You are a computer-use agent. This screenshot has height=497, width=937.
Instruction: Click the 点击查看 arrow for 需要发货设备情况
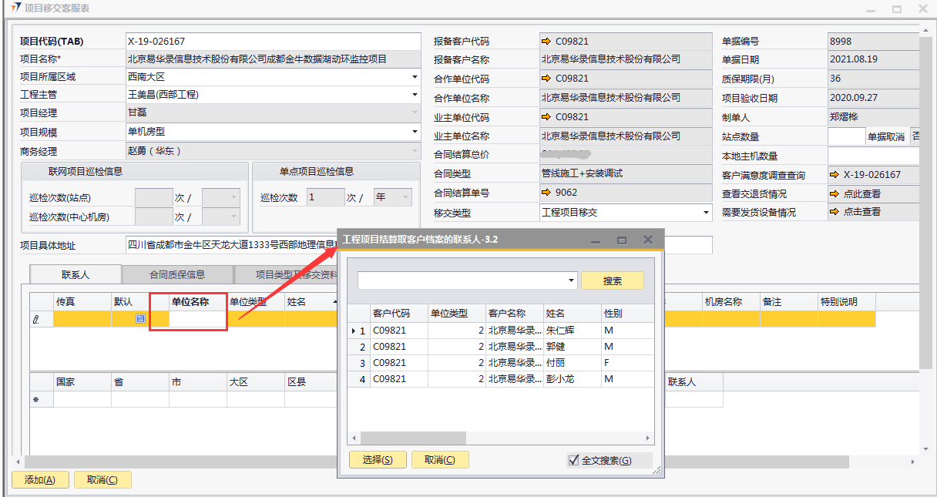[835, 212]
